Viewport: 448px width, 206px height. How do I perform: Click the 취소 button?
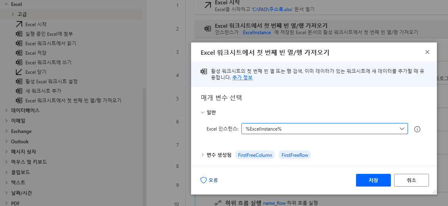[412, 180]
